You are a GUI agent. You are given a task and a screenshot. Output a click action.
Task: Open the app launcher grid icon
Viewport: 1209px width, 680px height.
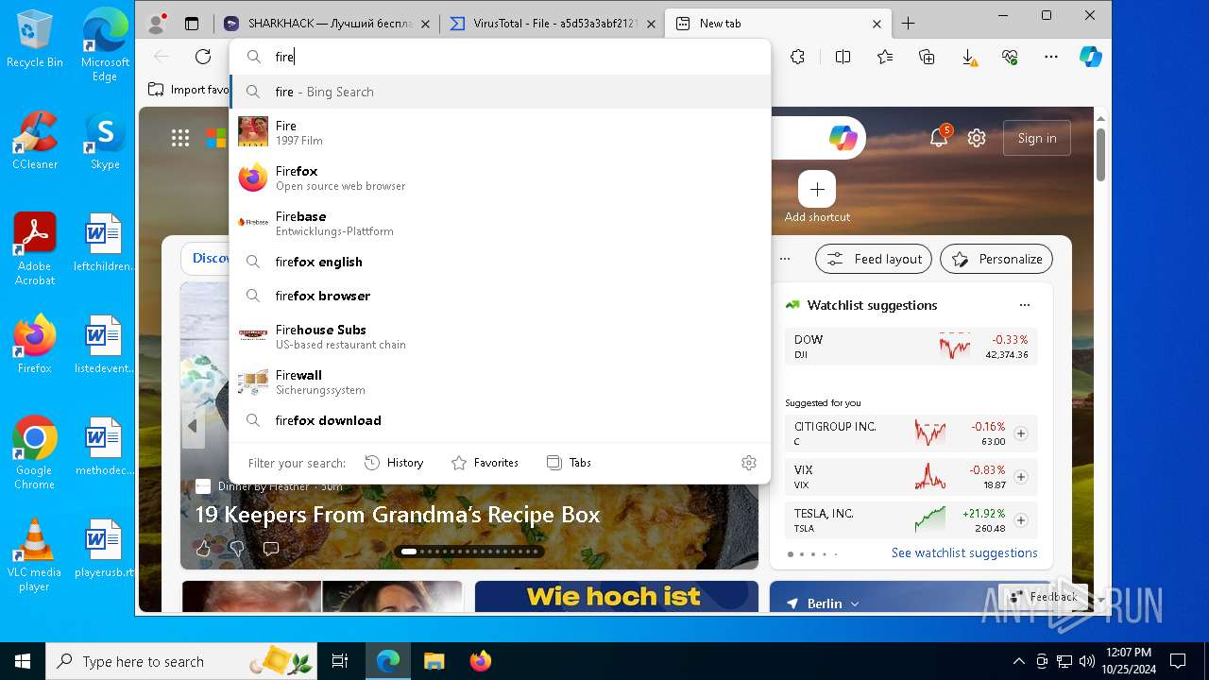[x=180, y=138]
